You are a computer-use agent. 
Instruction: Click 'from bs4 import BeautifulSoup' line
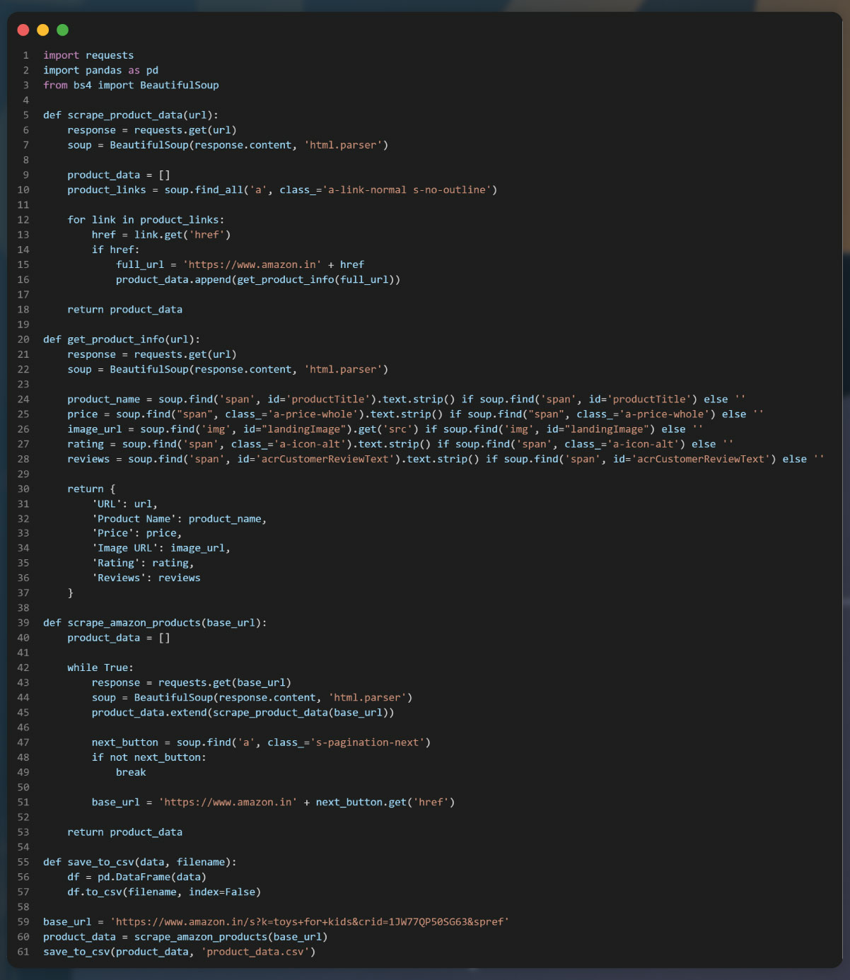pyautogui.click(x=131, y=85)
